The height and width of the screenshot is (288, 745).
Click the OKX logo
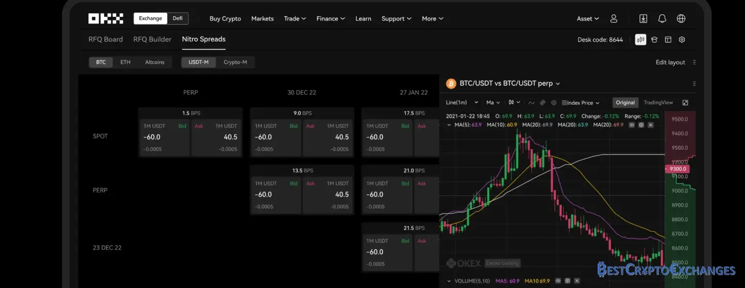pyautogui.click(x=105, y=19)
